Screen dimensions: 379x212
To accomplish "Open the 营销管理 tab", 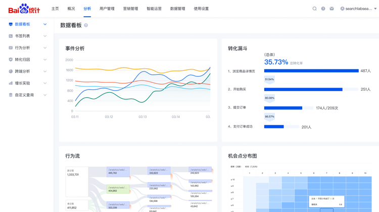I will (x=130, y=9).
